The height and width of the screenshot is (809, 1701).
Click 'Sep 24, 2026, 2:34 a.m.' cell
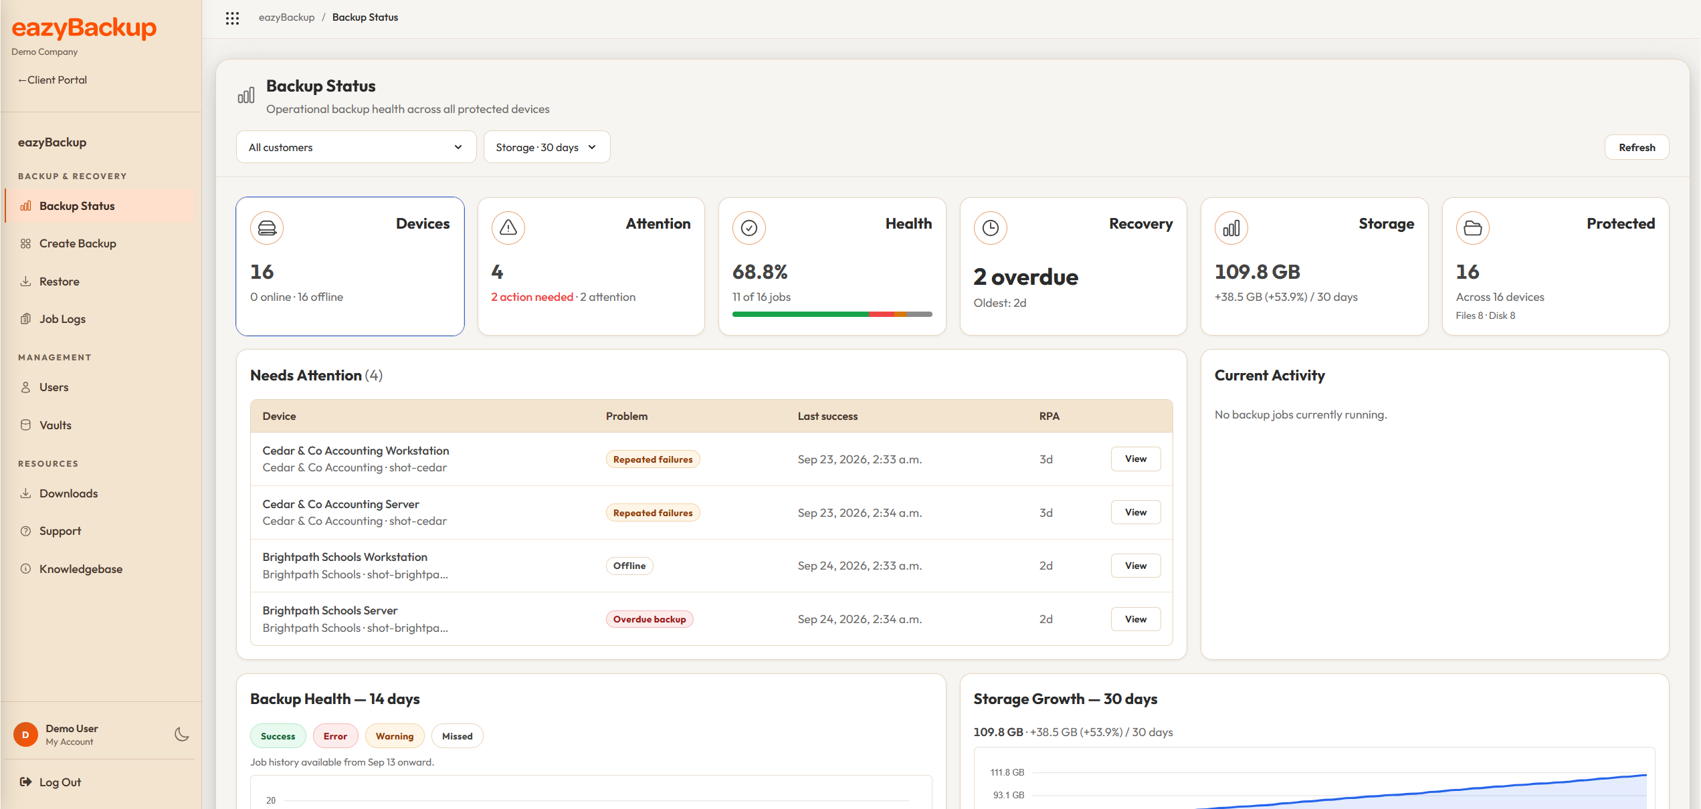pyautogui.click(x=860, y=619)
